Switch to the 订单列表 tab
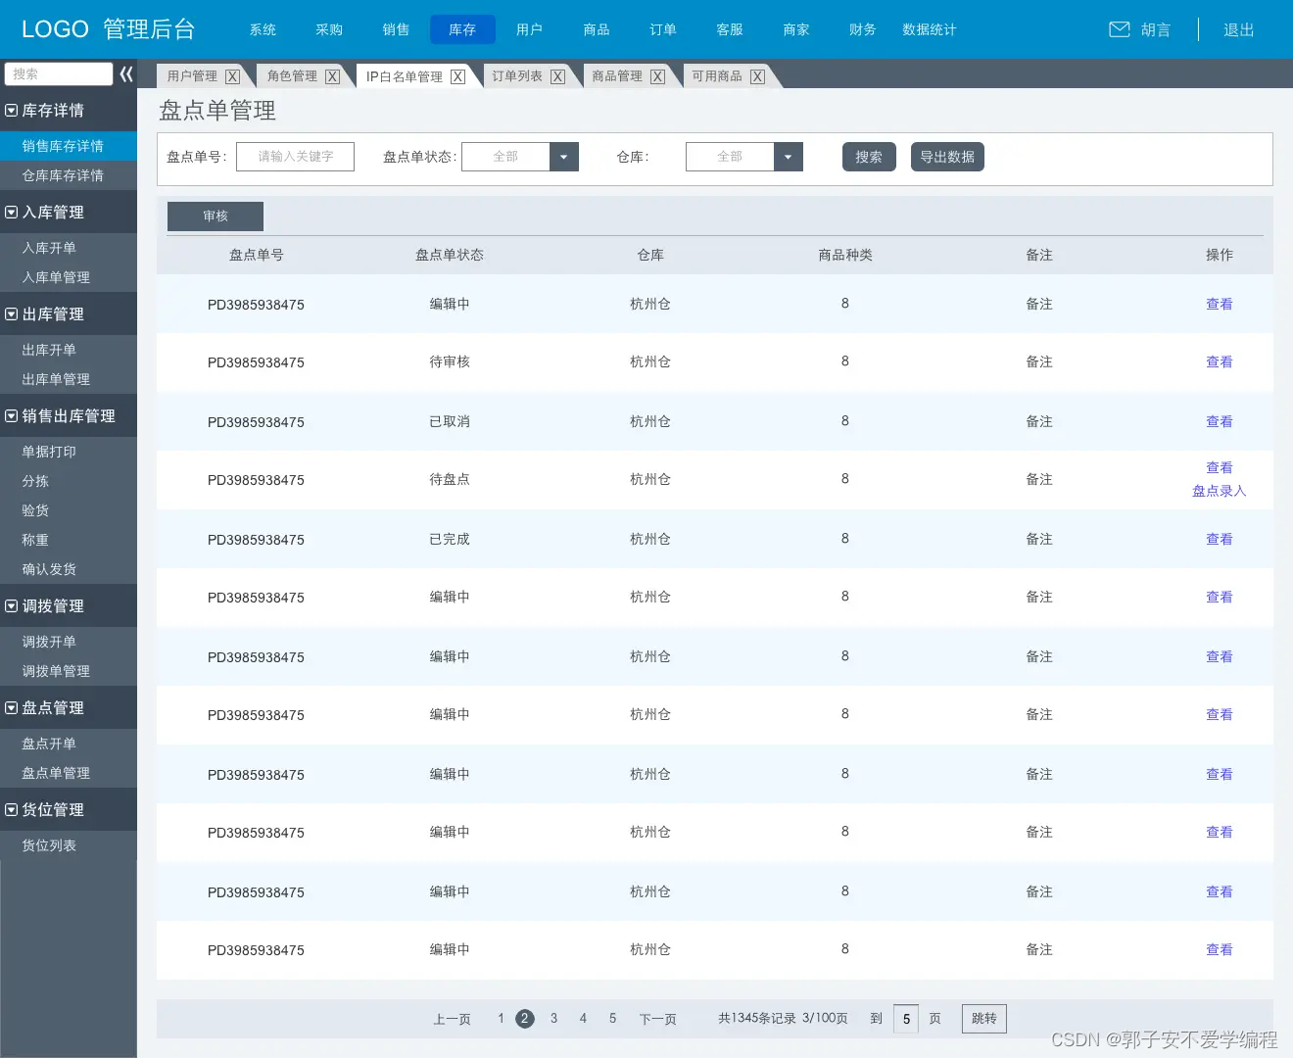 516,76
